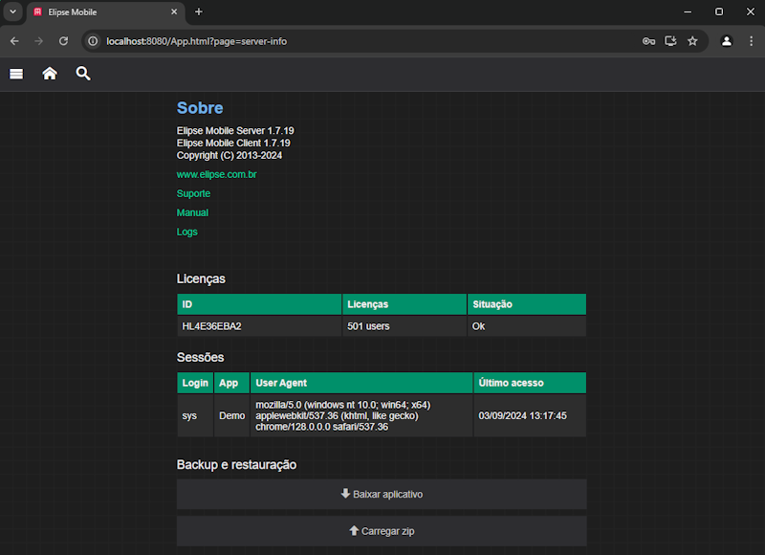Viewport: 765px width, 555px height.
Task: Close the Elipse Mobile tab
Action: tap(174, 12)
